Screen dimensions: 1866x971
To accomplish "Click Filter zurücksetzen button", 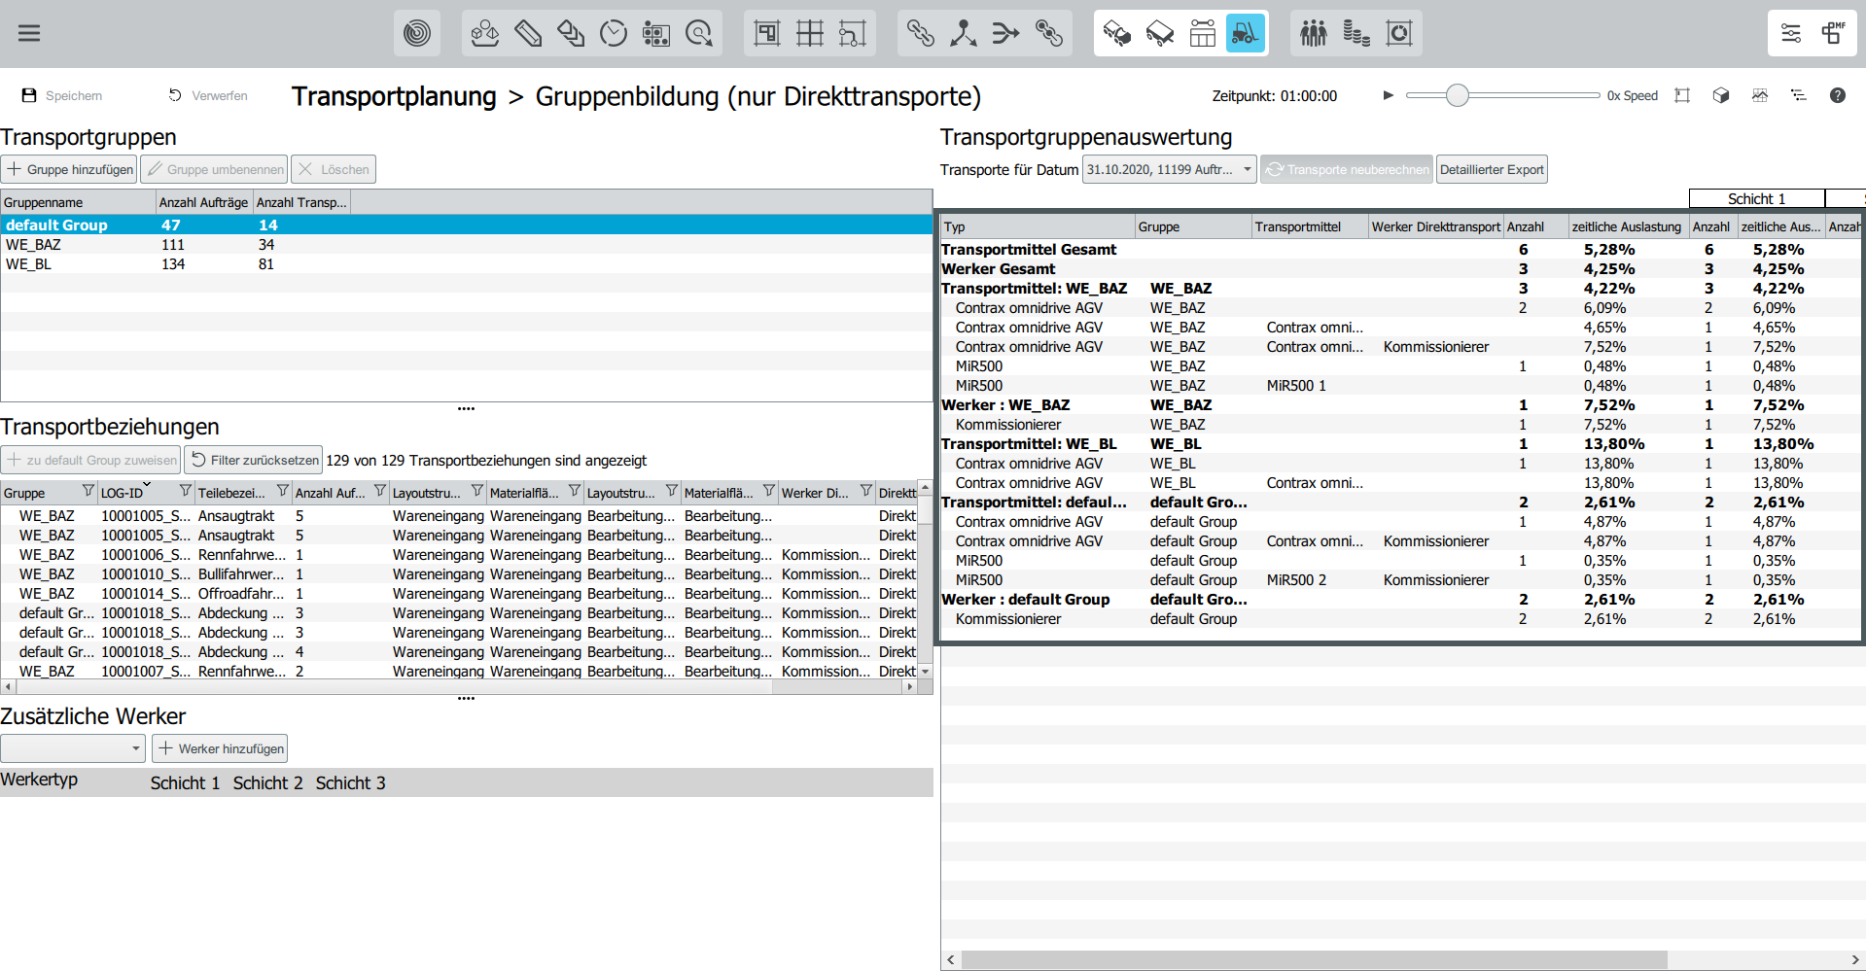I will (254, 460).
